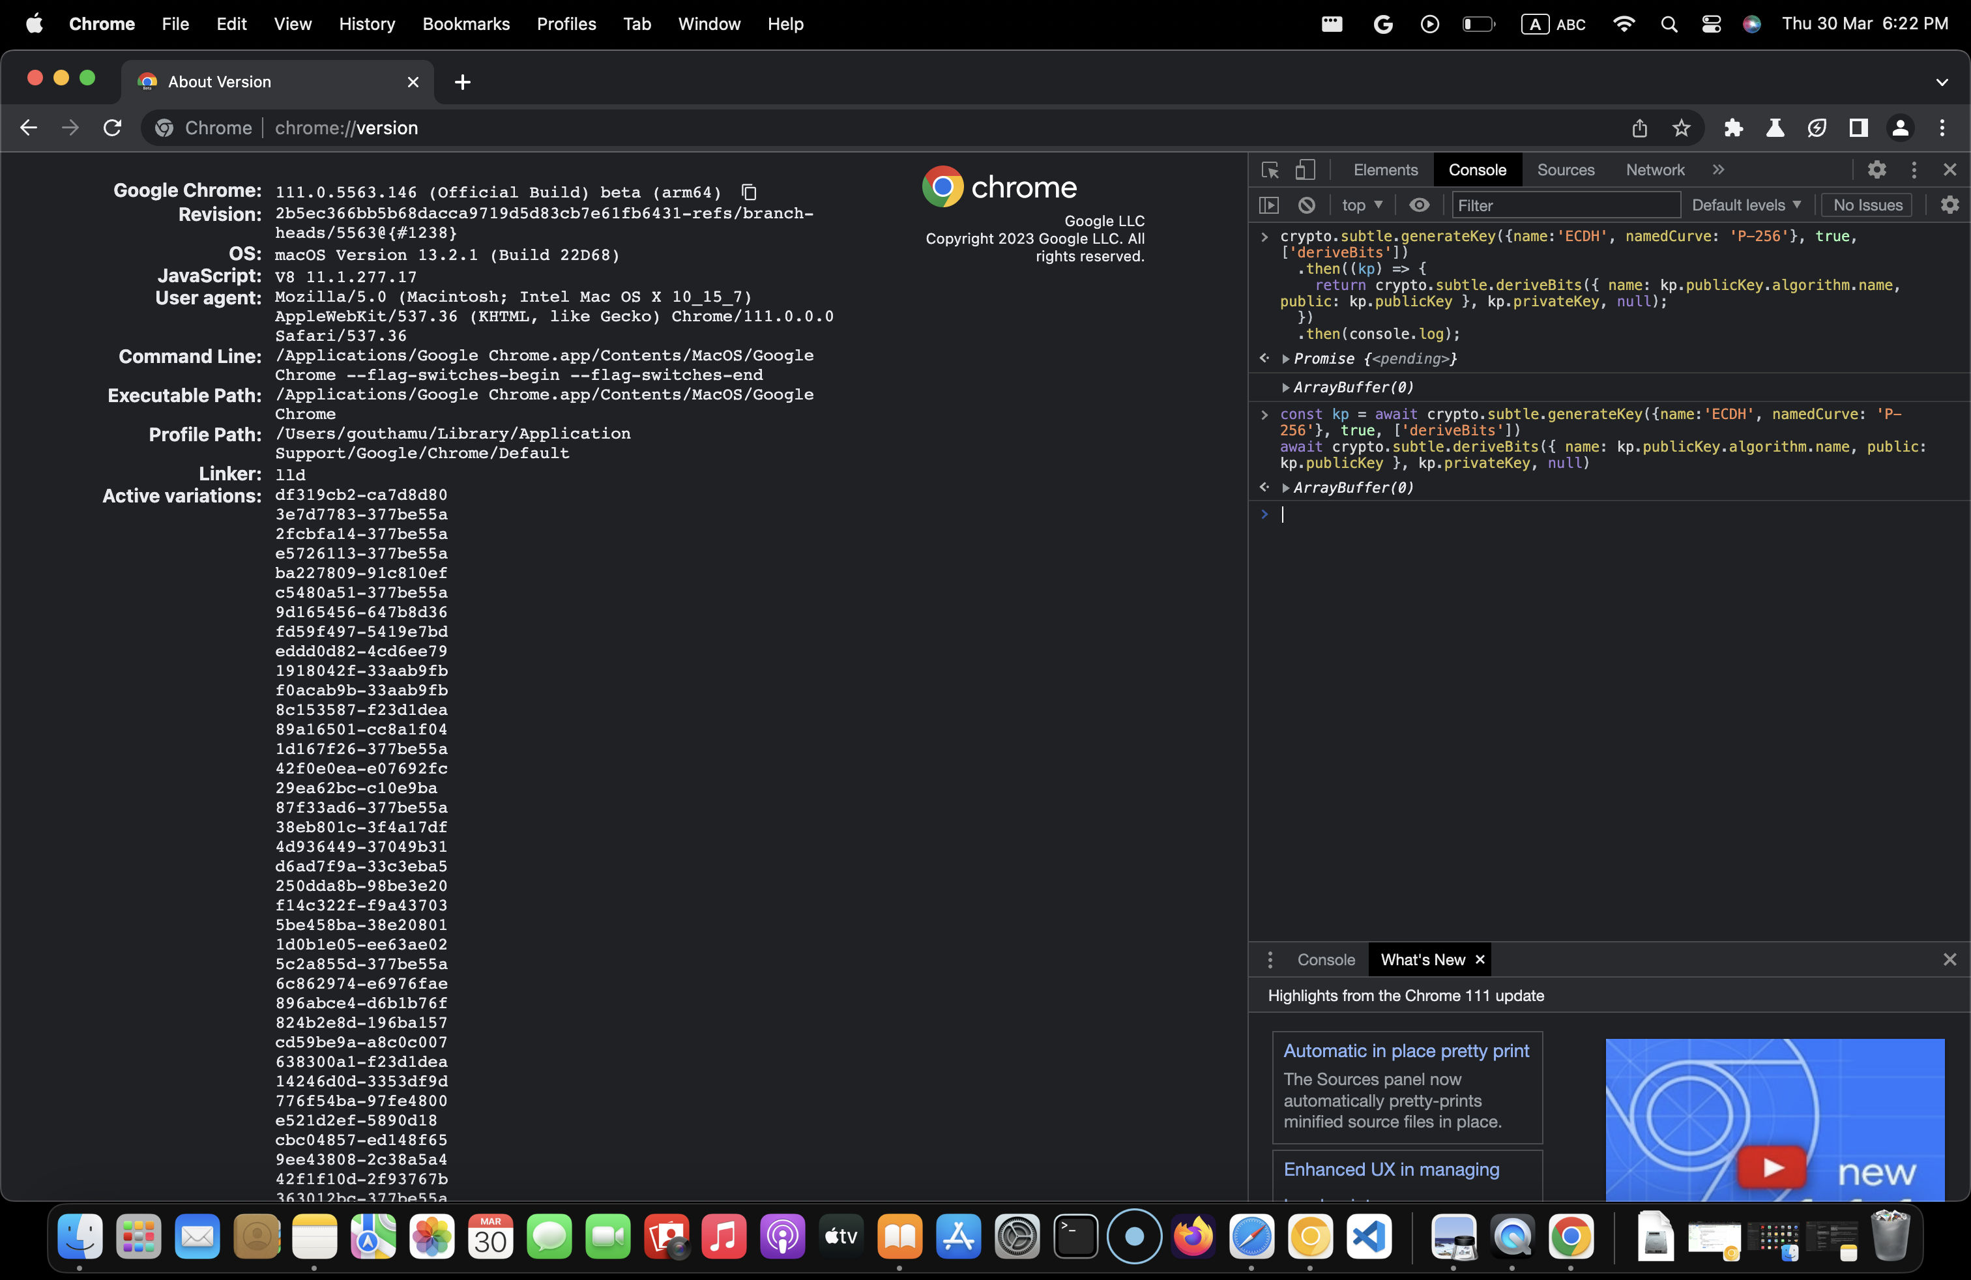Screen dimensions: 1971x1280
Task: Expand the first console input chevron
Action: click(1264, 237)
